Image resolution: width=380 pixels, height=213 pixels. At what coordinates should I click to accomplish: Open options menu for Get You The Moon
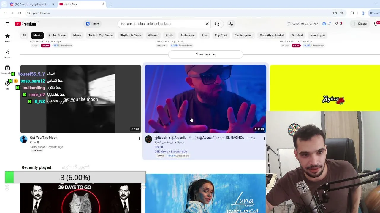tap(139, 138)
